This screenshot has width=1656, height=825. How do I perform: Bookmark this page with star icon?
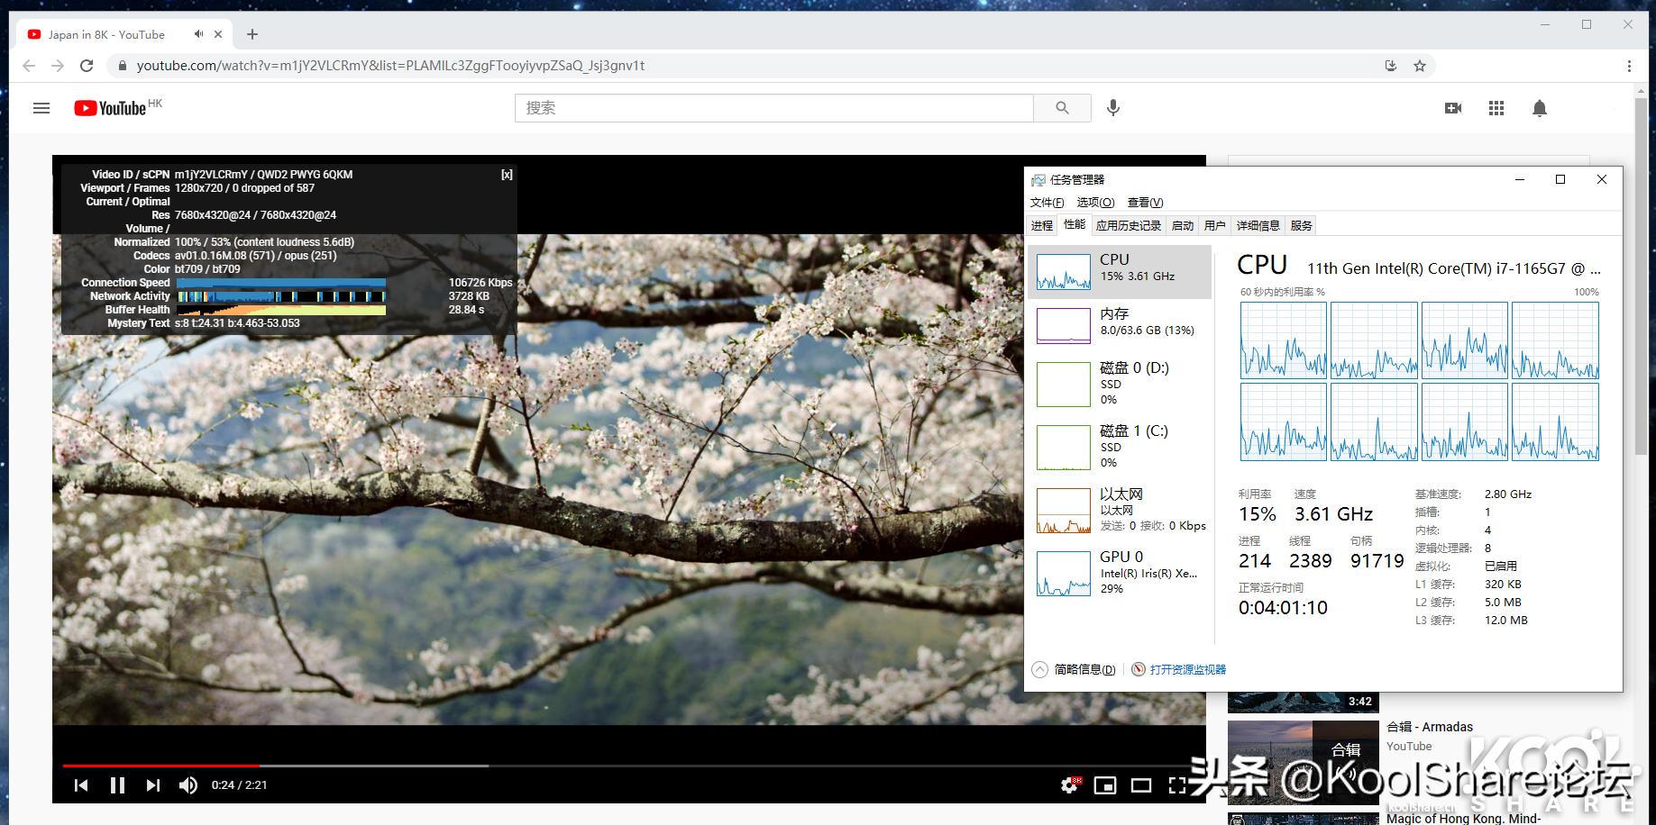(1420, 66)
